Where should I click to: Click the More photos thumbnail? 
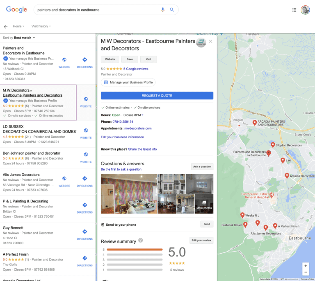204,204
